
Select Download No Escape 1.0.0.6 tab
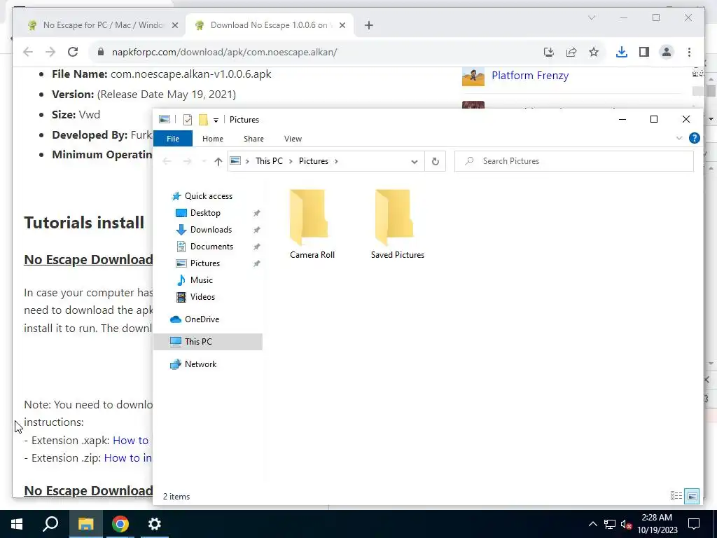coord(269,25)
